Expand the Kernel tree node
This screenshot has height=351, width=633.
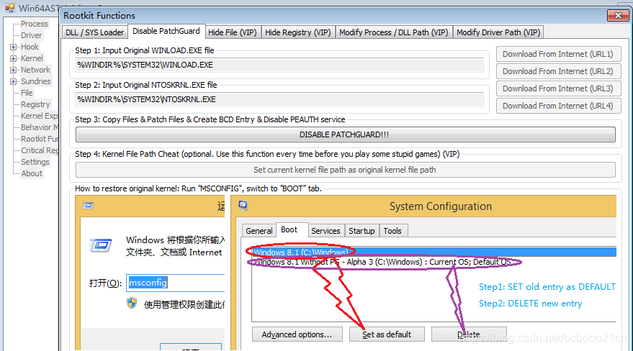coord(13,58)
